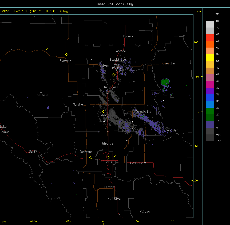Click the Lacombe city label
Viewport: 230px width, 225px height.
(120, 51)
